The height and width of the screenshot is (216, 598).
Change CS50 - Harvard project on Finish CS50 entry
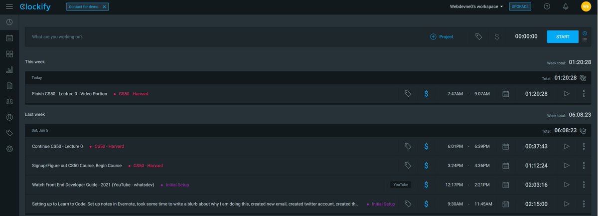131,94
